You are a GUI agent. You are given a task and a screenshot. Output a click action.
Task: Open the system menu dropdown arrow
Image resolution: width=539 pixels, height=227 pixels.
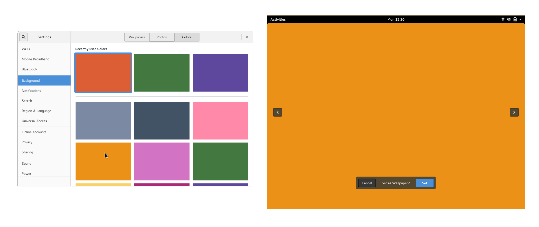(520, 19)
